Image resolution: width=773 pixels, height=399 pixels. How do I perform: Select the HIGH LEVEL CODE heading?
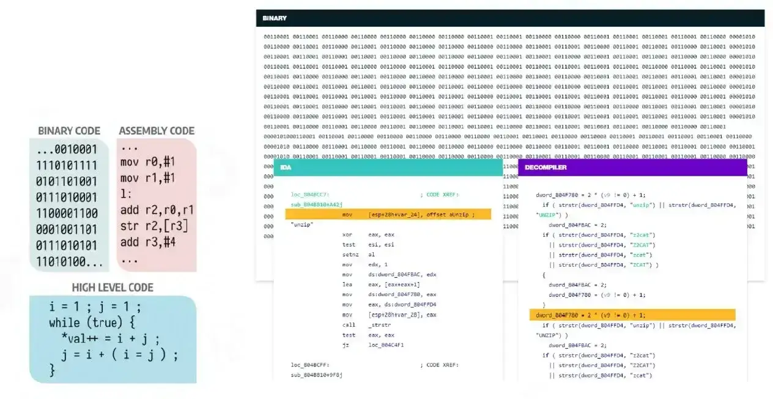click(x=113, y=287)
